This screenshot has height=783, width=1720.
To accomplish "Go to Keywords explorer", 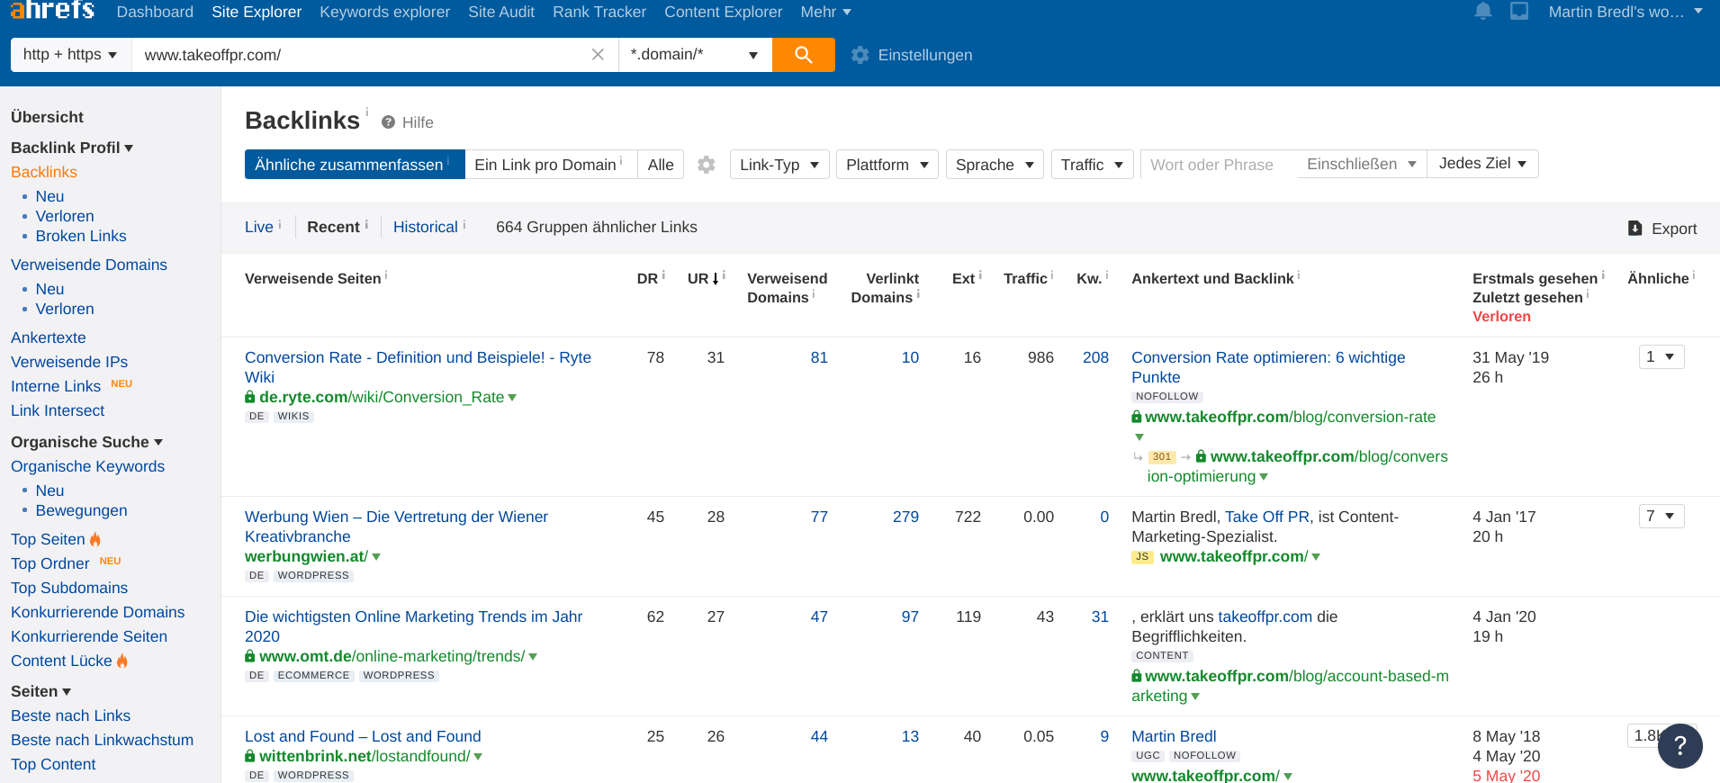I will [384, 12].
